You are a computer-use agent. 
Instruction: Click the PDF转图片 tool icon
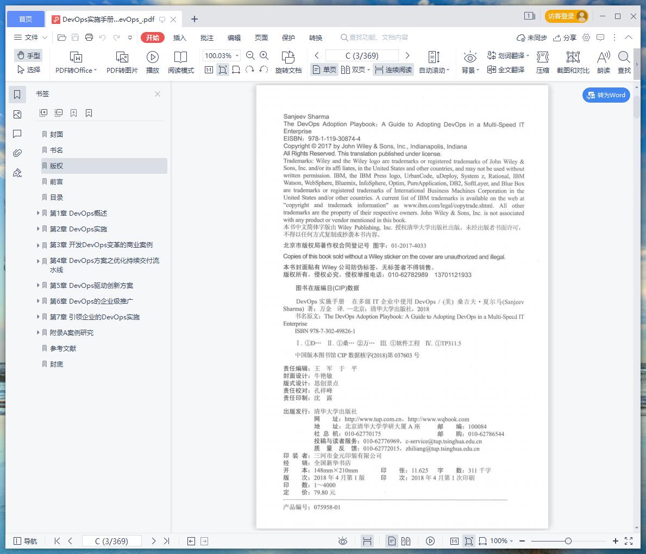point(122,62)
